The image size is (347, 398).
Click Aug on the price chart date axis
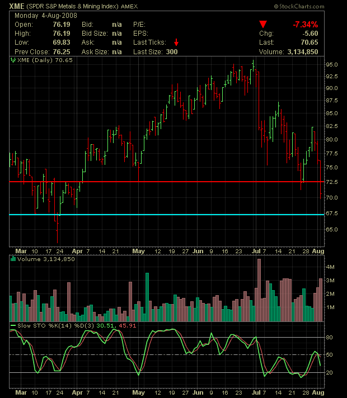coord(318,251)
